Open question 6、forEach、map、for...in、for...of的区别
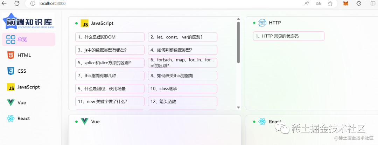 (x=183, y=63)
